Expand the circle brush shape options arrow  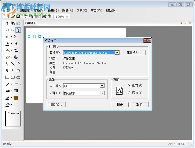pyautogui.click(x=11, y=37)
